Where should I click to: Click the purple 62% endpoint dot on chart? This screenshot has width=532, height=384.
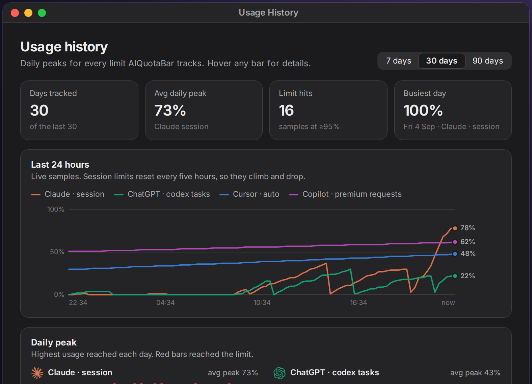(x=455, y=242)
